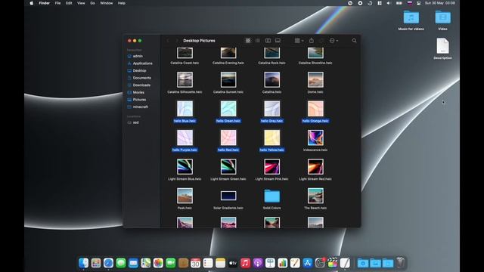The image size is (484, 272).
Task: Go forward with the toolbar forward arrow
Action: click(176, 41)
